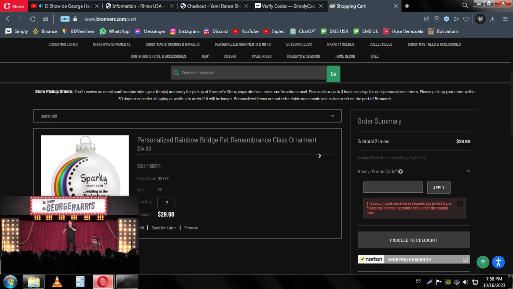Open Made in USA category
513x289 pixels.
[x=262, y=56]
